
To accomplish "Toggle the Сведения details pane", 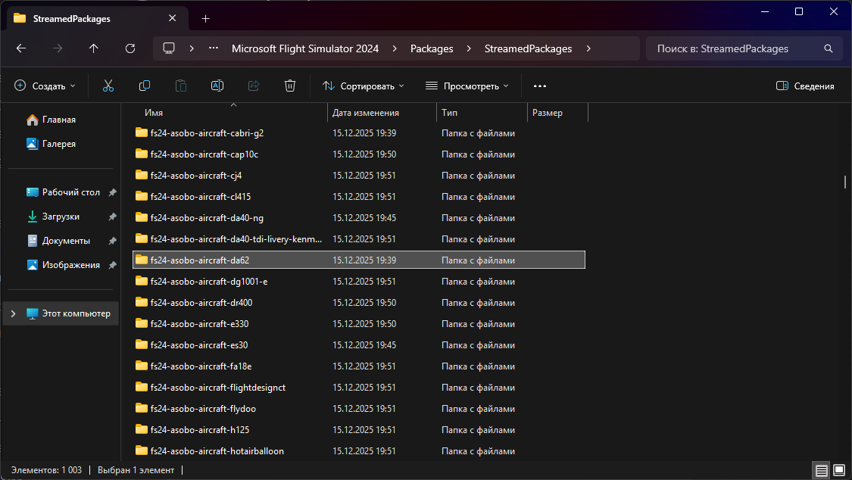I will (x=806, y=86).
